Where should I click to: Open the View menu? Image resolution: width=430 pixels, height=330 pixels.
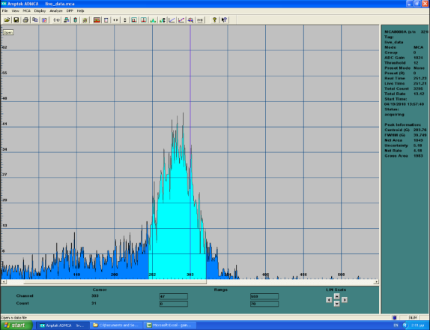tap(15, 11)
